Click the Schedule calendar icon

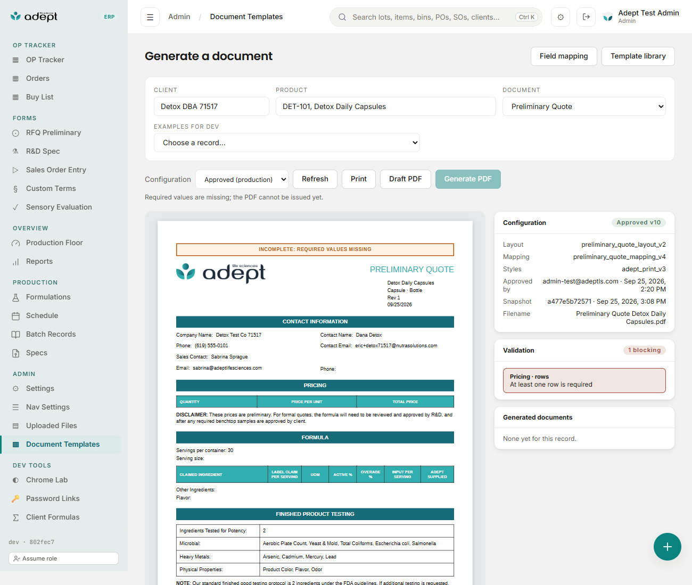(x=15, y=316)
